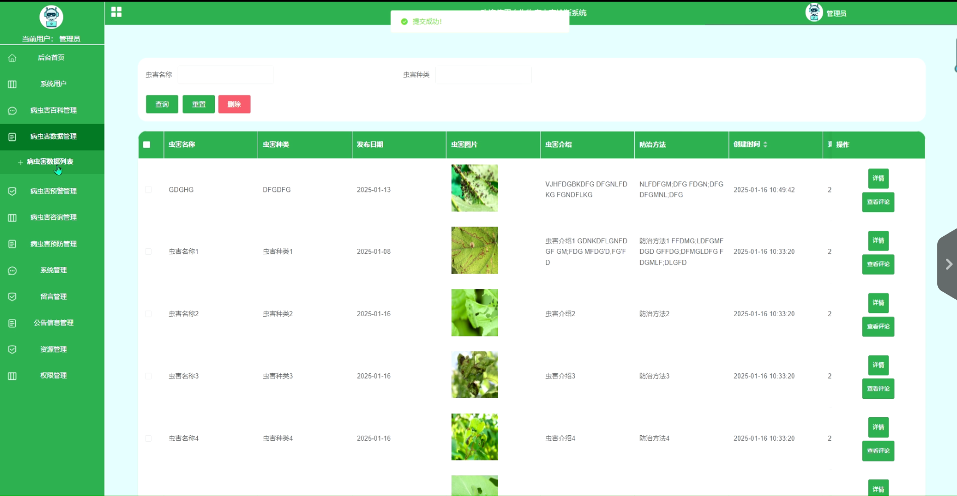Click 查看评论 button for 虫害名称1 row
957x496 pixels.
[878, 264]
